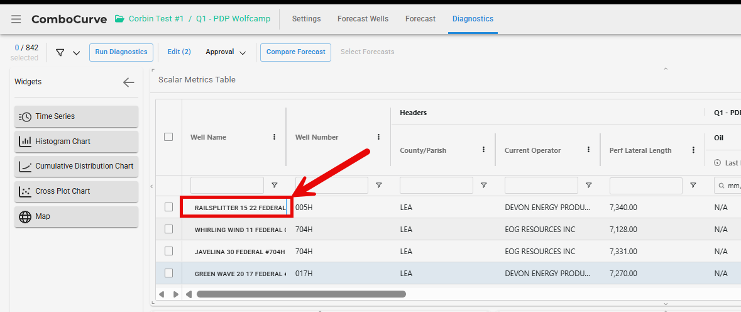Go to the Settings tab

point(306,19)
